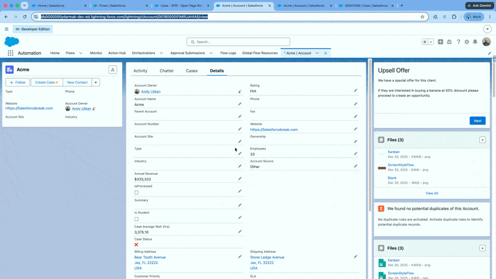Open the Monitor nav item
This screenshot has height=279, width=496.
96,53
